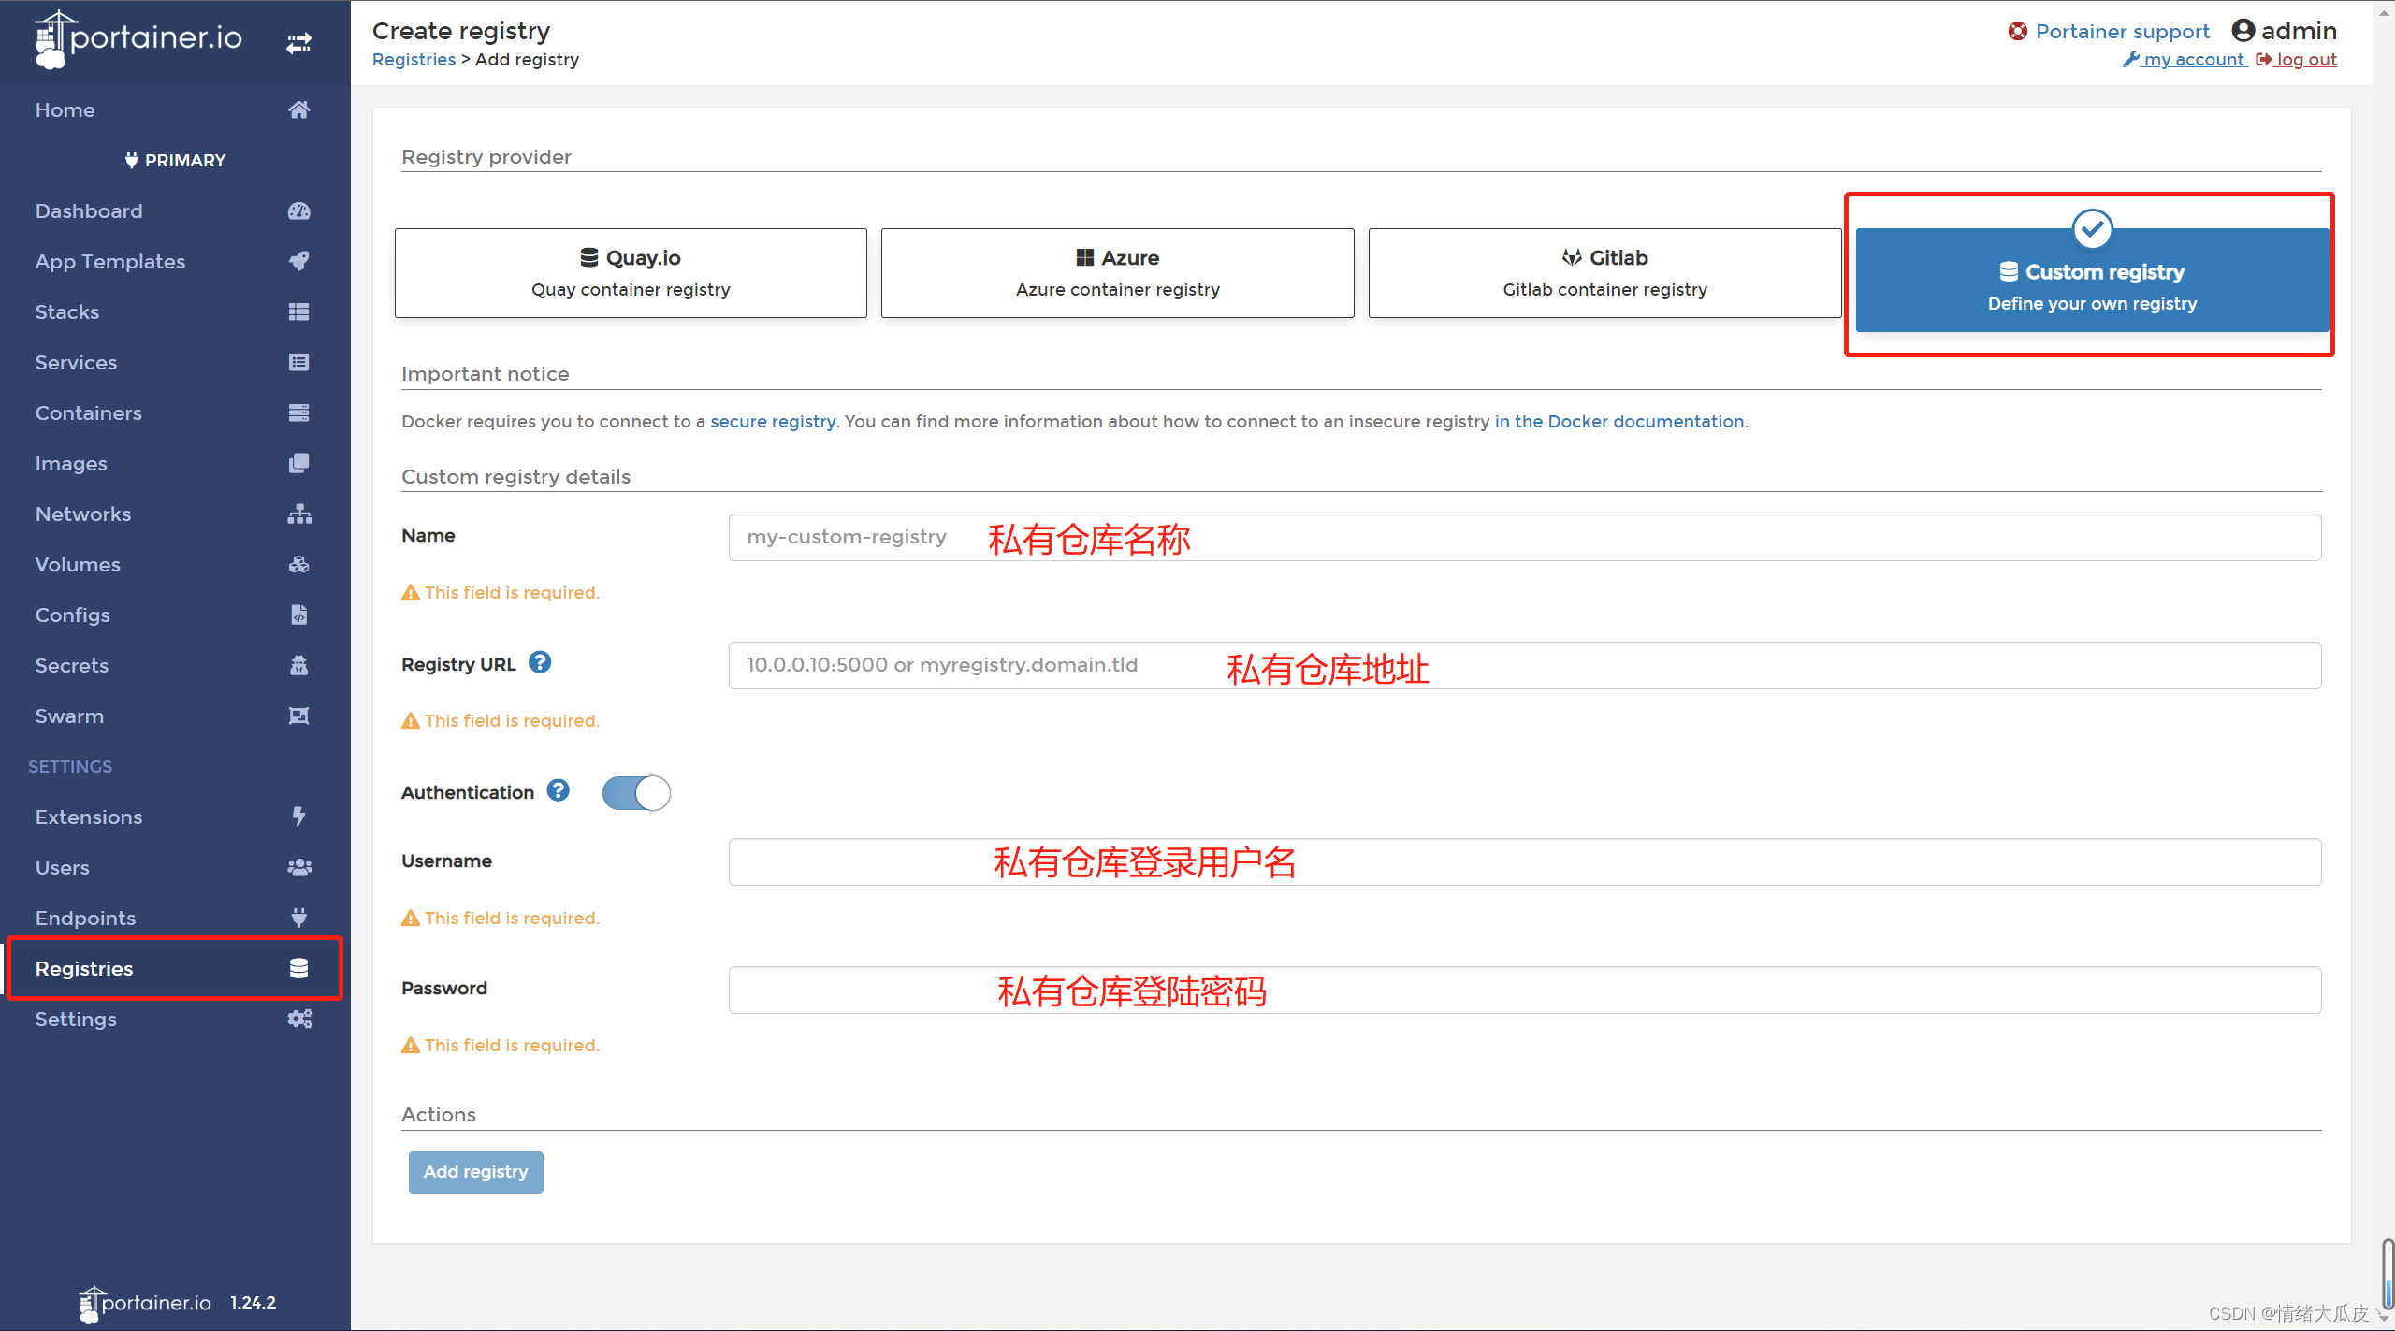Click the Services list icon
This screenshot has width=2395, height=1331.
coord(298,362)
